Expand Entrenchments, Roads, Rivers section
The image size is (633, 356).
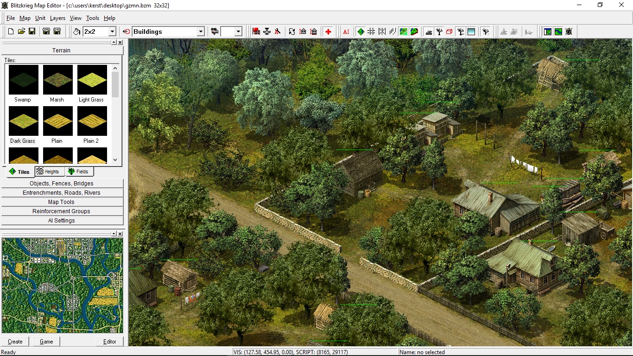62,193
